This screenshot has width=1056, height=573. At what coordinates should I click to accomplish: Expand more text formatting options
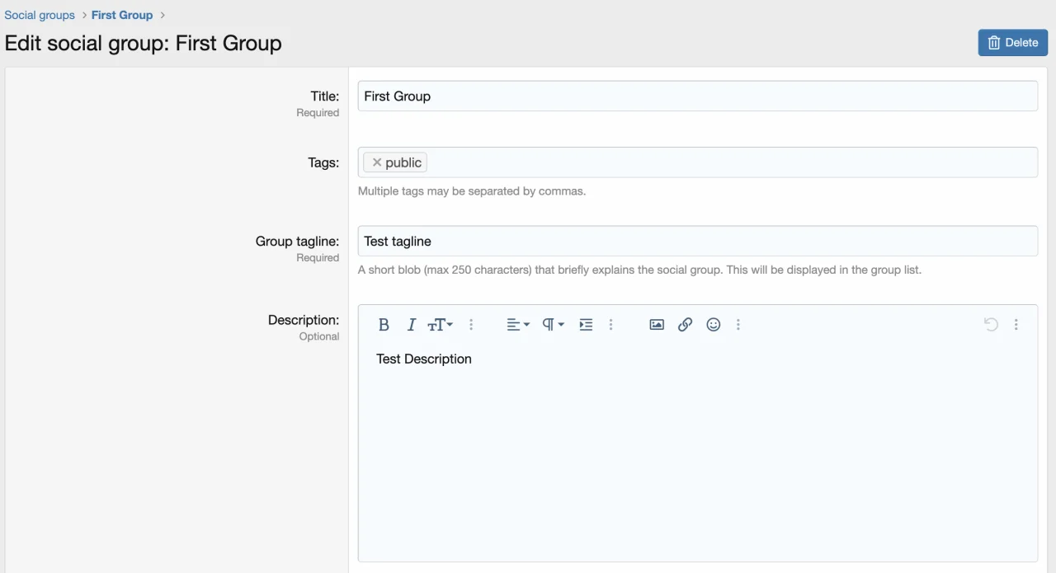pyautogui.click(x=471, y=325)
